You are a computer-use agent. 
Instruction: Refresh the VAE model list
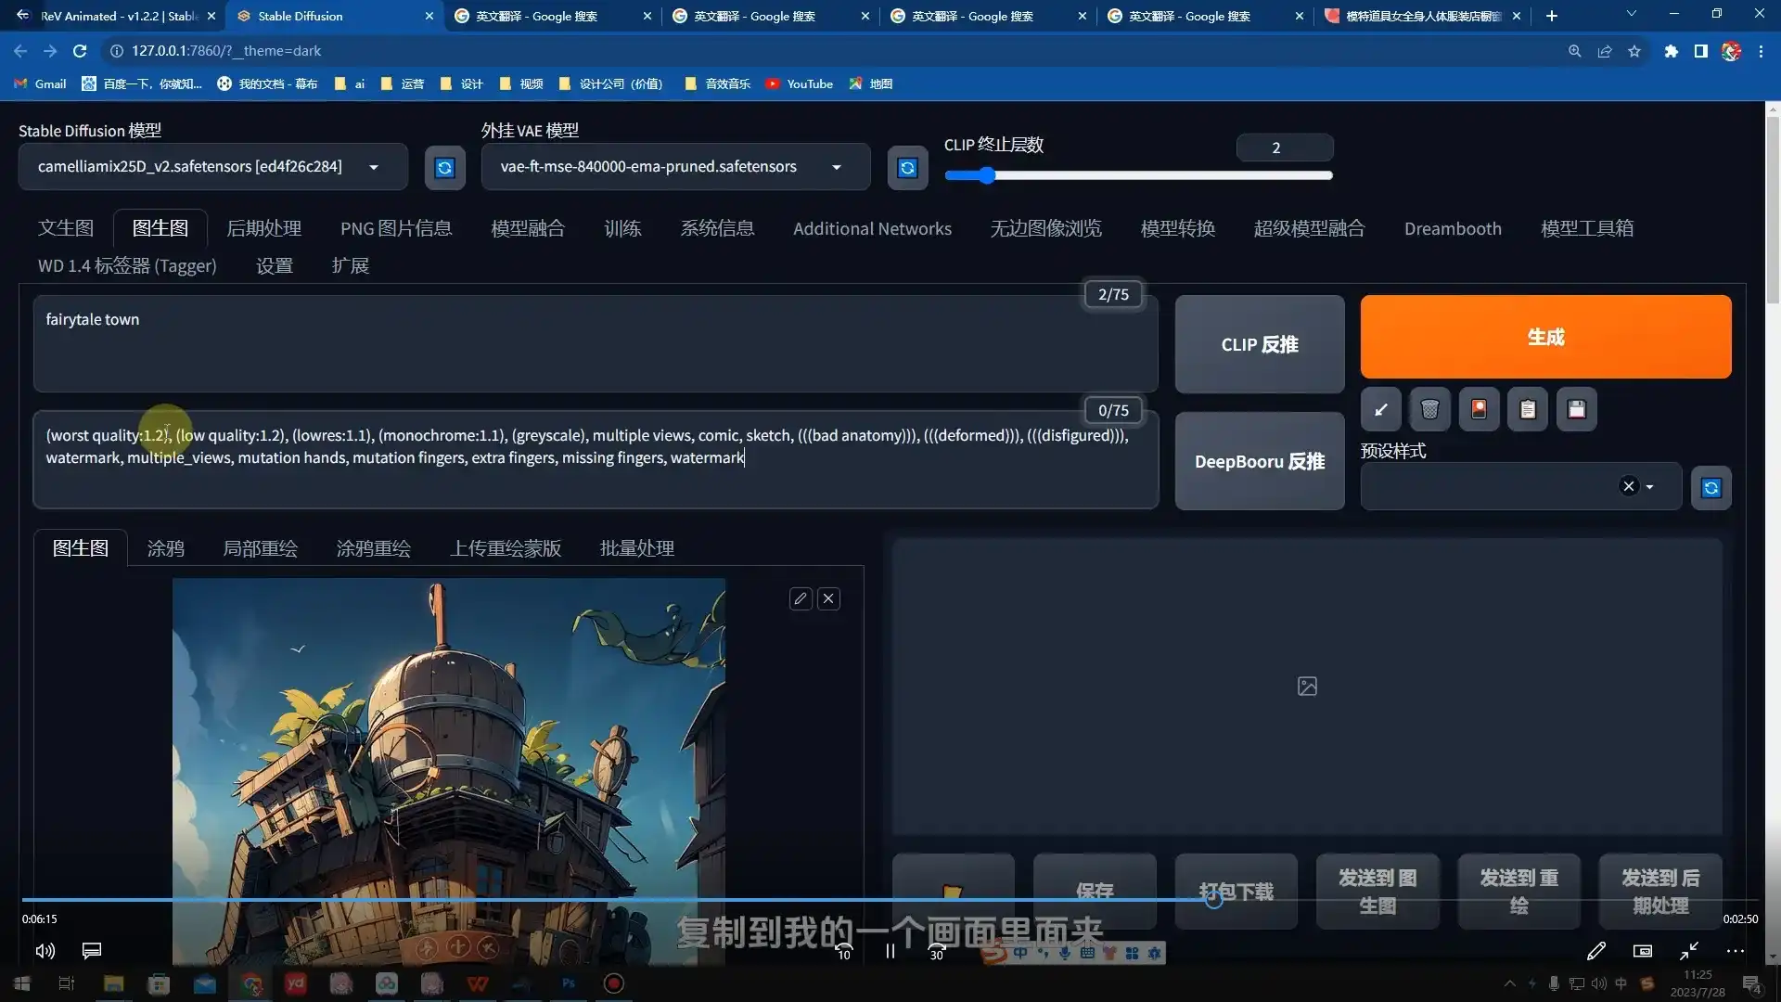[x=907, y=167]
